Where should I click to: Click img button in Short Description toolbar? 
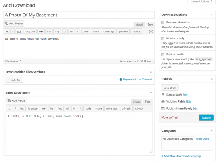coord(60,108)
